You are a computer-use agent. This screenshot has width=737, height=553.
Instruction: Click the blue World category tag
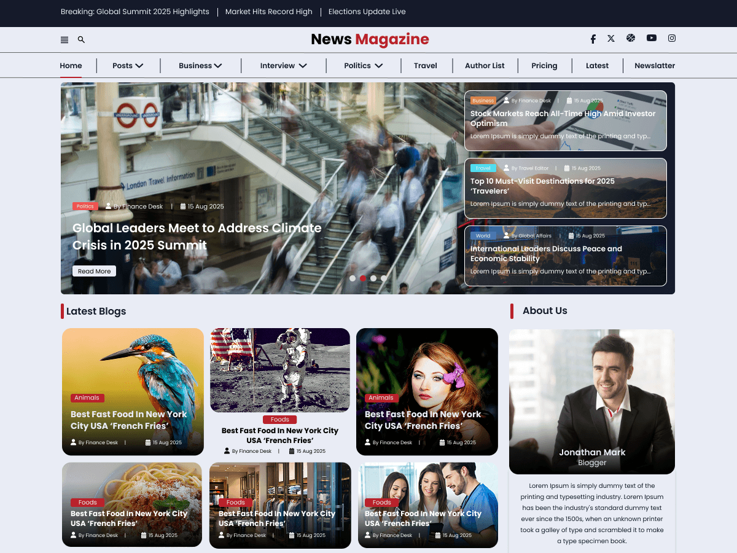[x=483, y=235]
